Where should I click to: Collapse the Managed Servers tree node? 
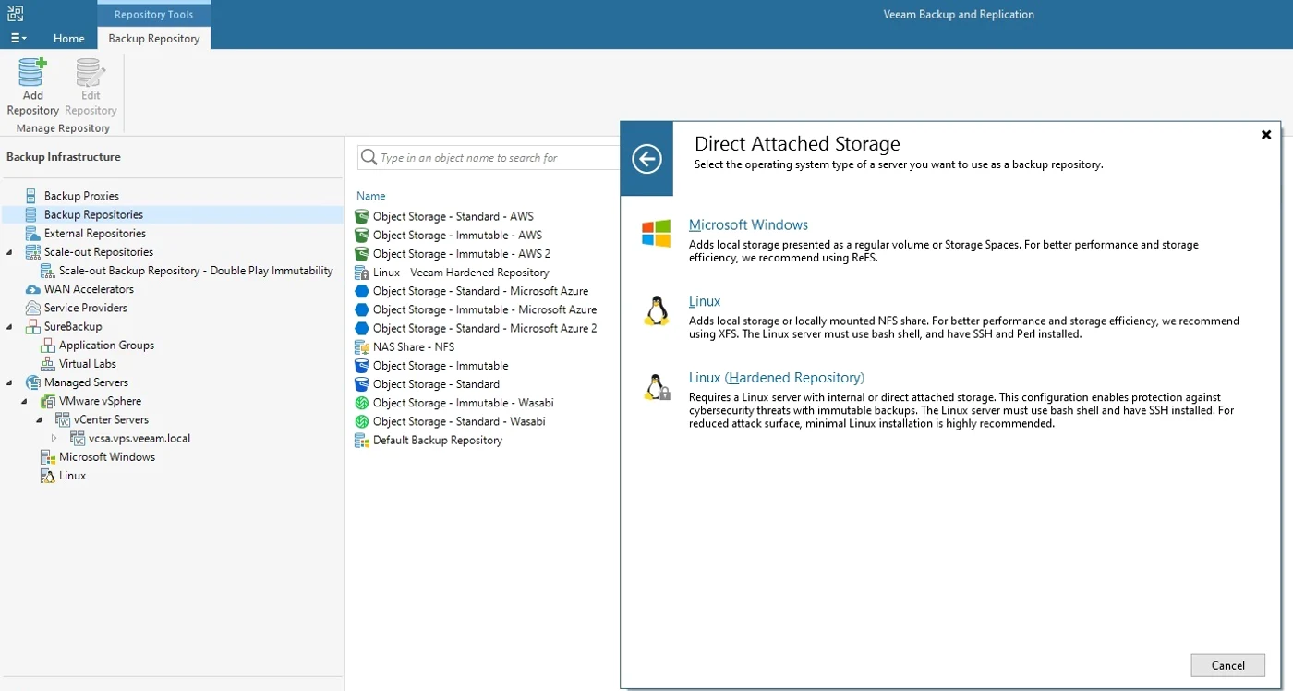coord(10,382)
